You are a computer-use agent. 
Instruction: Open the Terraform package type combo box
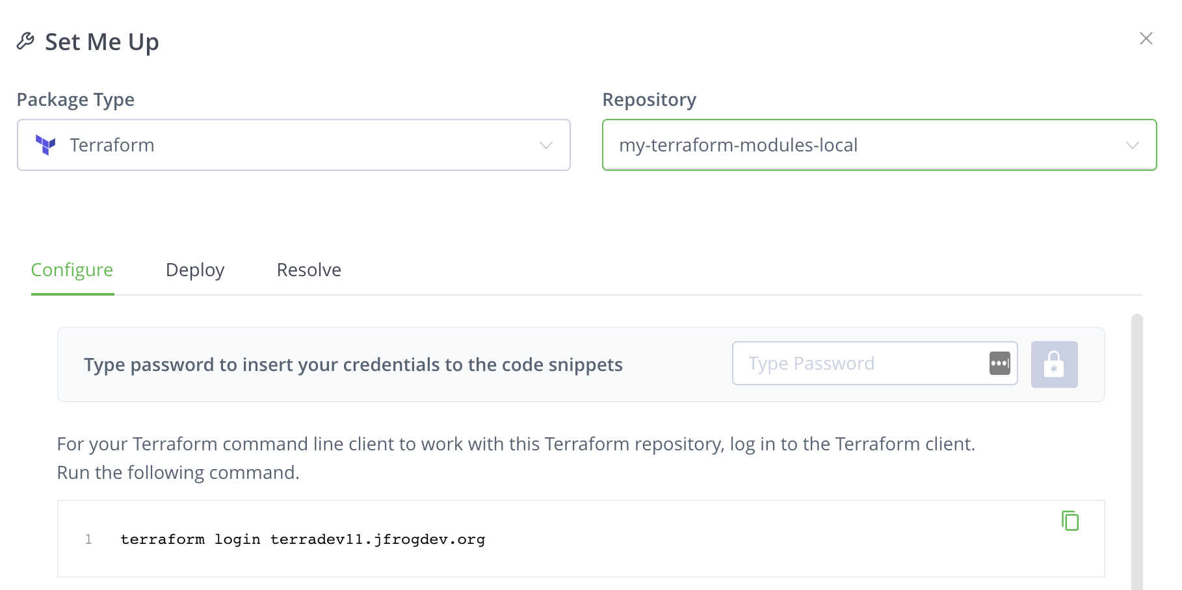click(x=293, y=145)
